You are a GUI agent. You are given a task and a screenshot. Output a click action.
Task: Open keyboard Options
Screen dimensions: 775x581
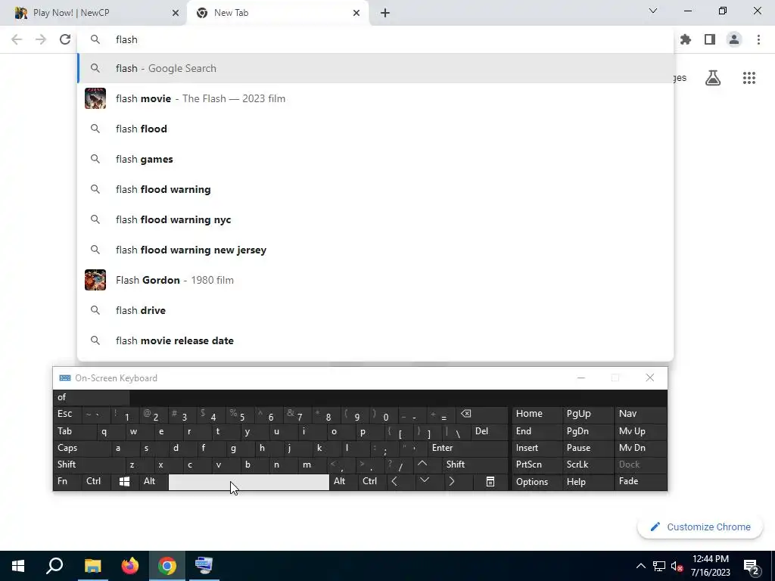pos(537,481)
